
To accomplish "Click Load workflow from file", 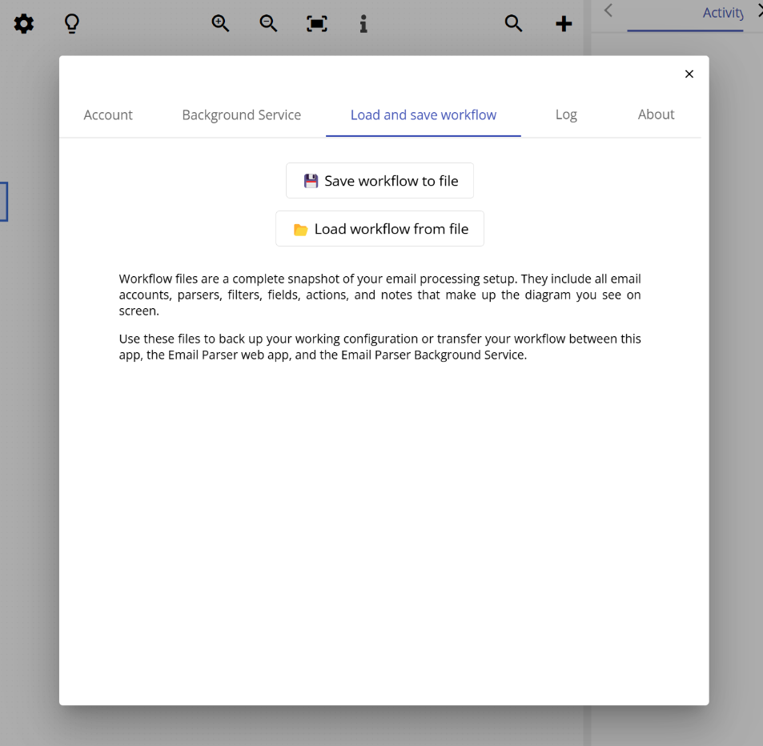I will pos(379,228).
